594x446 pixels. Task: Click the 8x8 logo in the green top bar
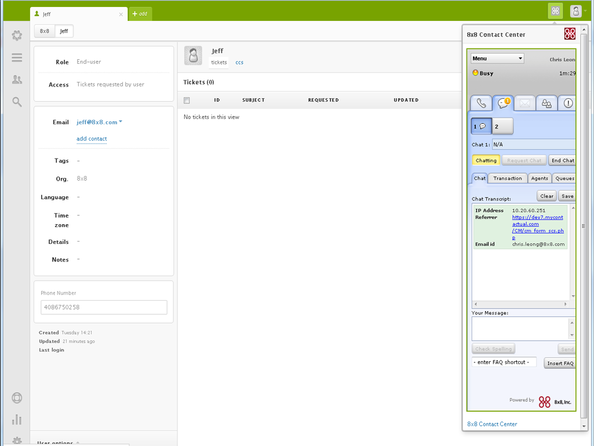tap(555, 10)
